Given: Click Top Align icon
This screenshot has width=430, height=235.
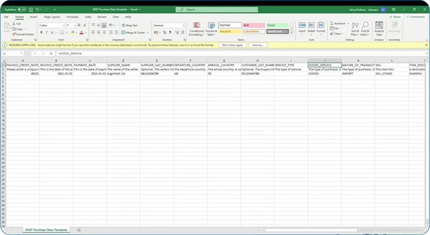Looking at the screenshot, I should pos(93,25).
